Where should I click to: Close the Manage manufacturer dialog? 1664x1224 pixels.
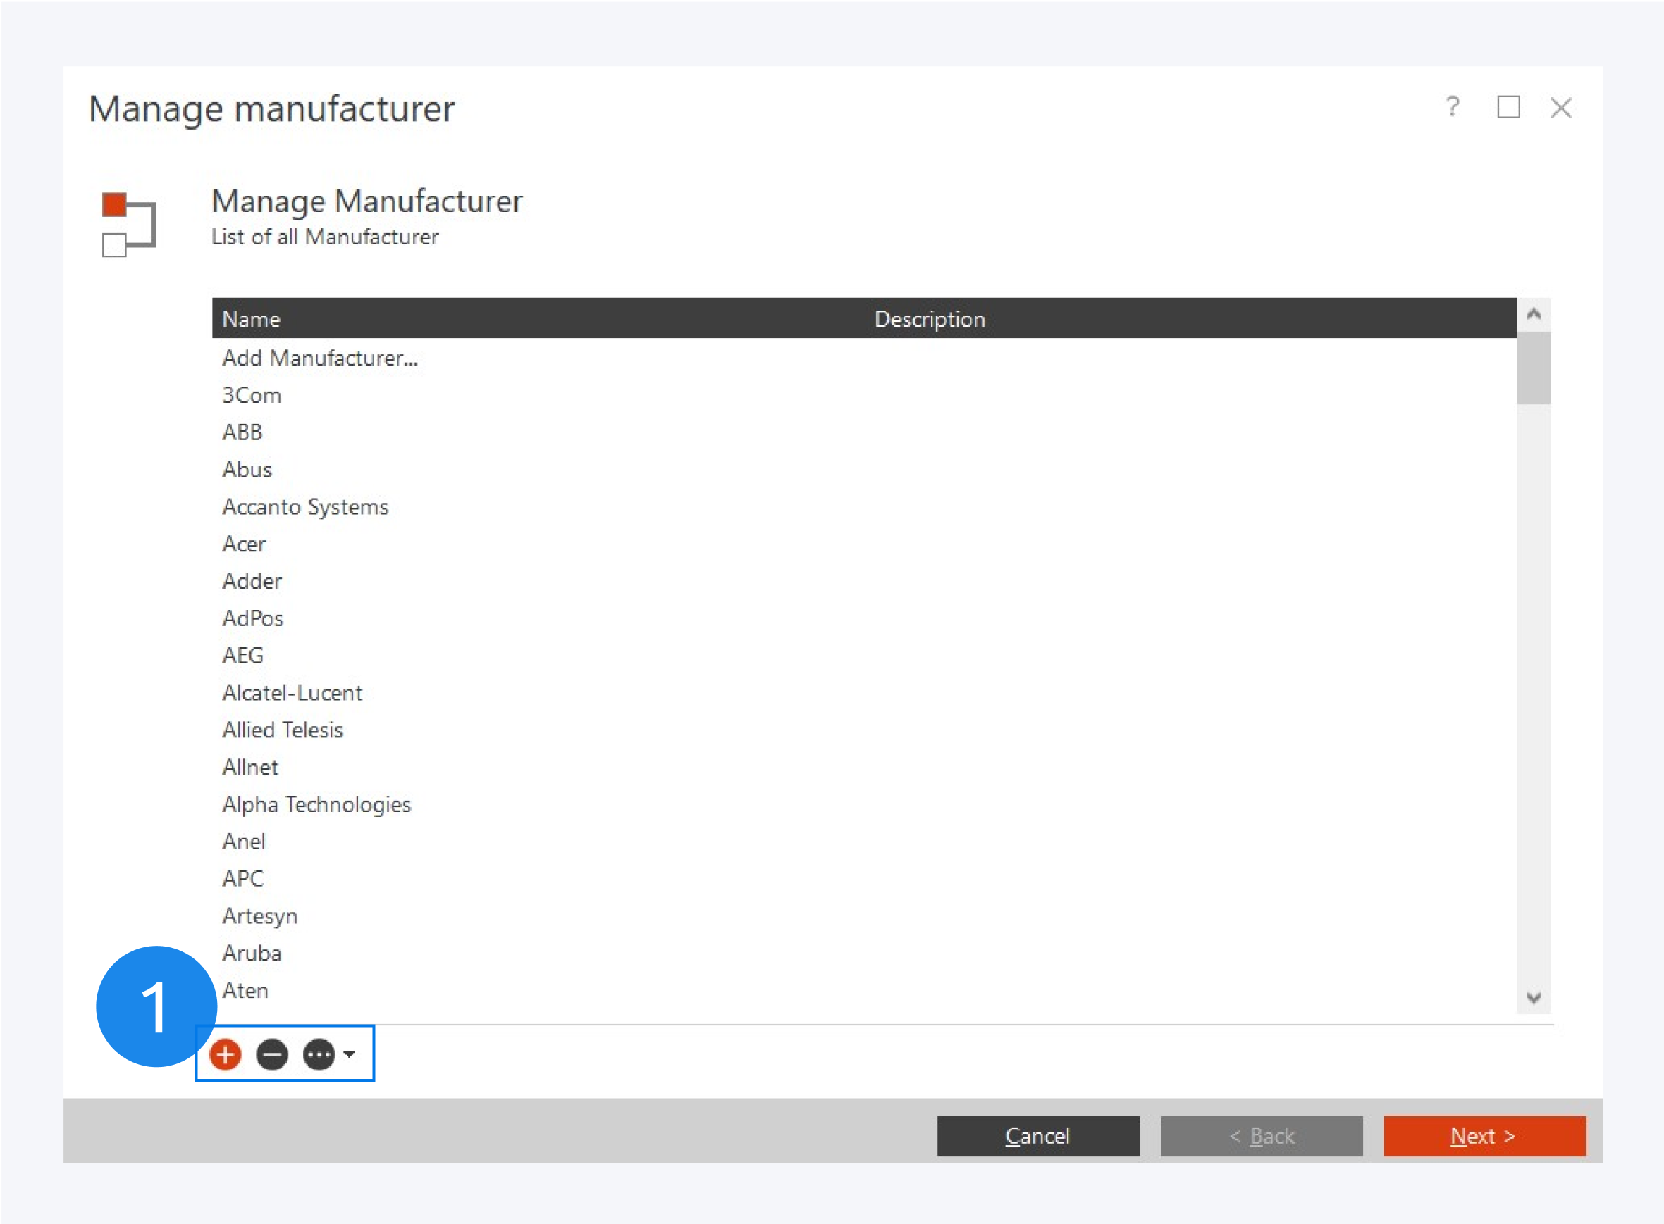(1561, 108)
